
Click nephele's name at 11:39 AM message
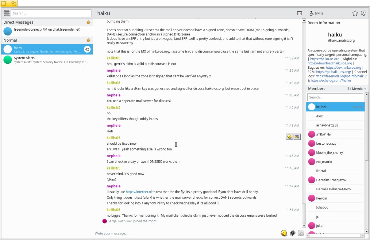pyautogui.click(x=114, y=70)
